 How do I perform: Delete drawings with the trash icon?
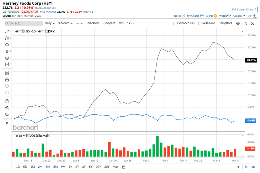click(7, 101)
